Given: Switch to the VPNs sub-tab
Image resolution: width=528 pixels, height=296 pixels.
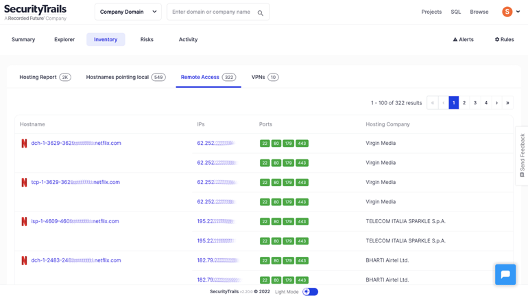Looking at the screenshot, I should coord(265,77).
